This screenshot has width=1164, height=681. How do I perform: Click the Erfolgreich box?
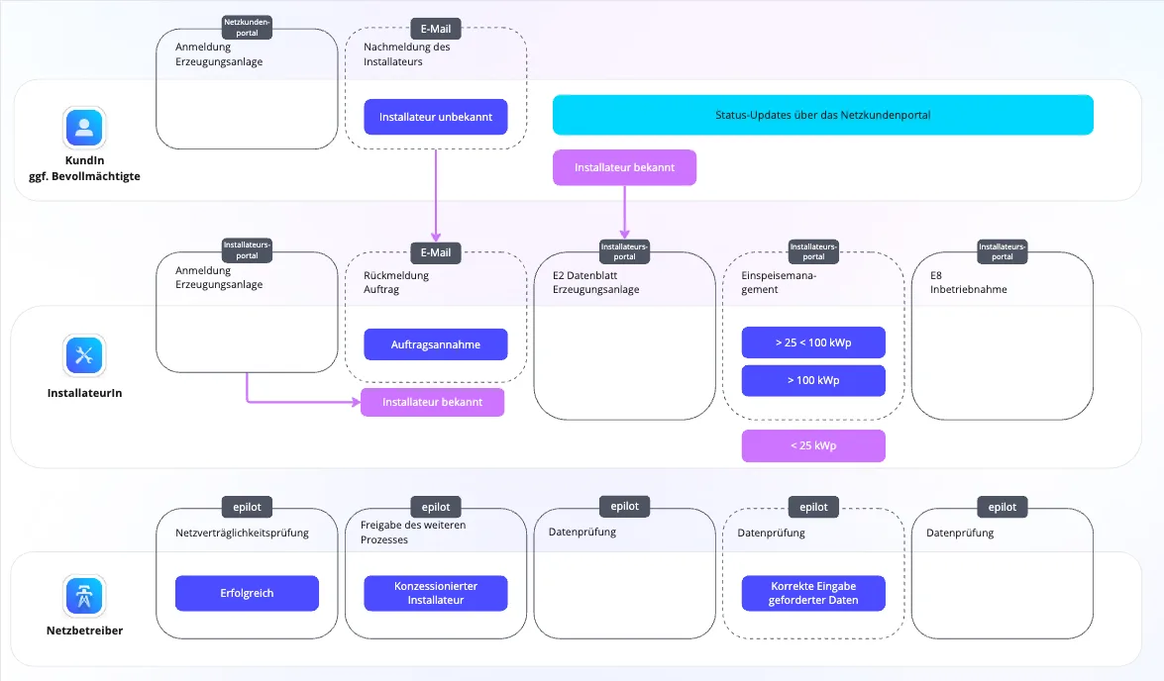click(248, 594)
